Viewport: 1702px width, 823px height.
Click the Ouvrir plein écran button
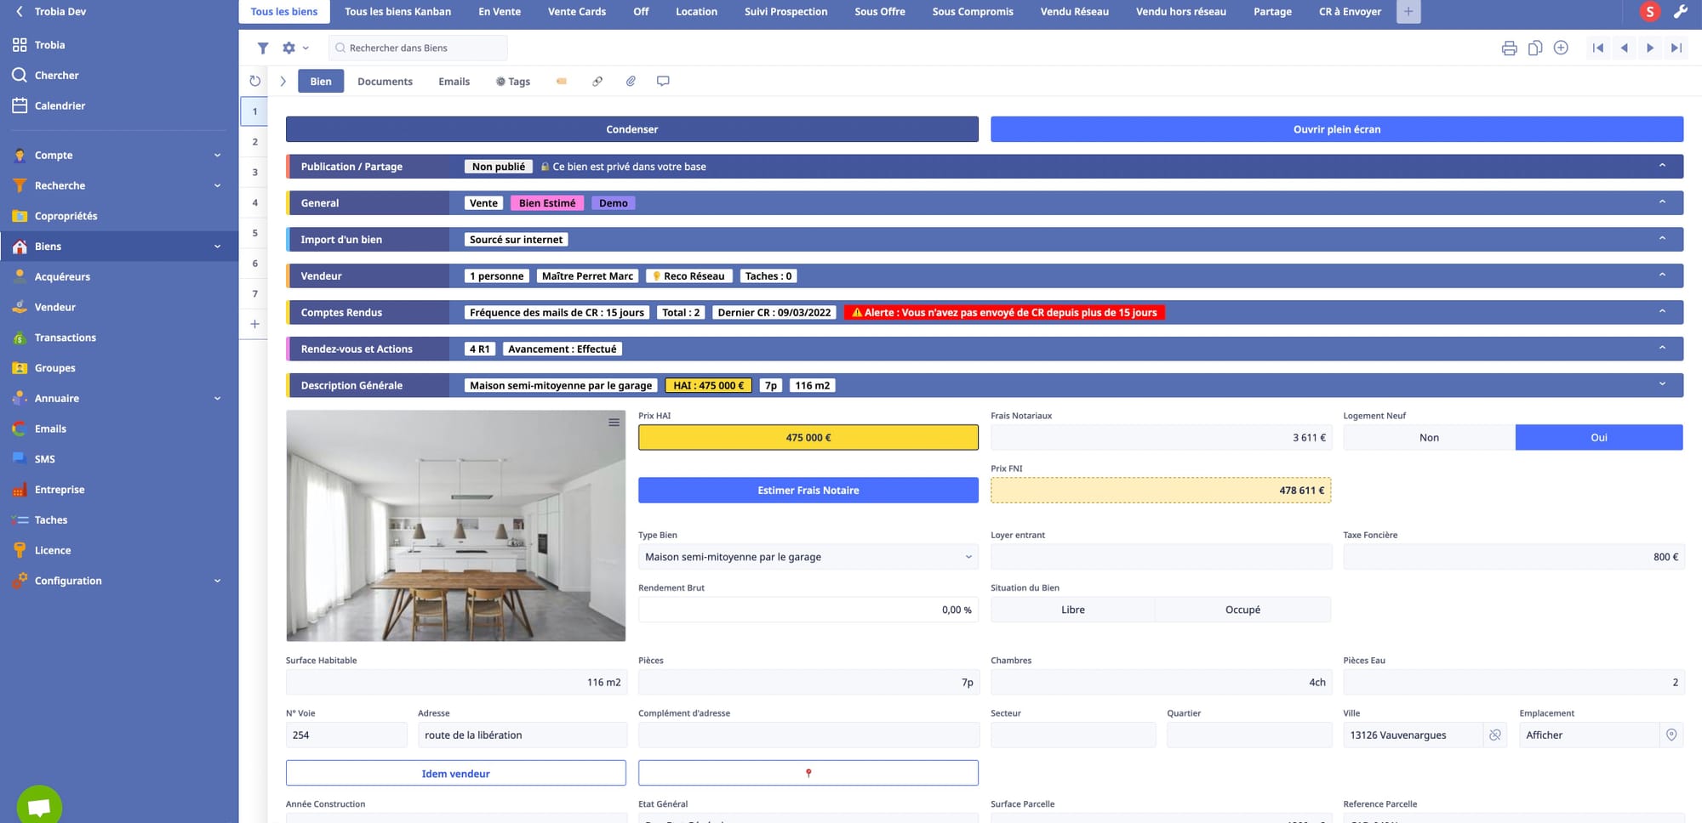coord(1336,129)
